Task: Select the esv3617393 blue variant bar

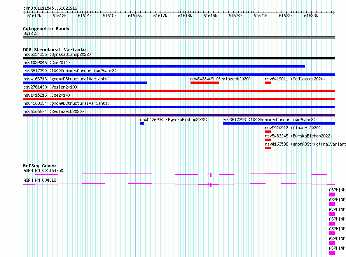Action: 279,123
